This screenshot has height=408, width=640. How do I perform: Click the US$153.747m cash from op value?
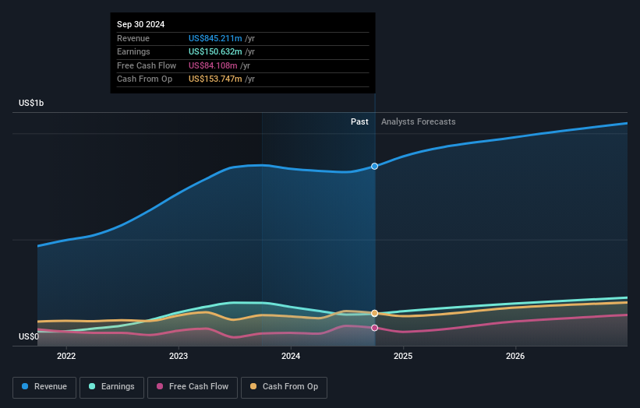(x=215, y=79)
